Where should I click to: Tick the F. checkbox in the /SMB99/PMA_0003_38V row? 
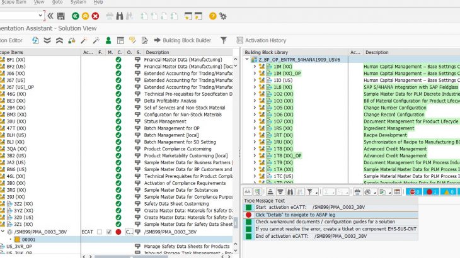coord(100,232)
